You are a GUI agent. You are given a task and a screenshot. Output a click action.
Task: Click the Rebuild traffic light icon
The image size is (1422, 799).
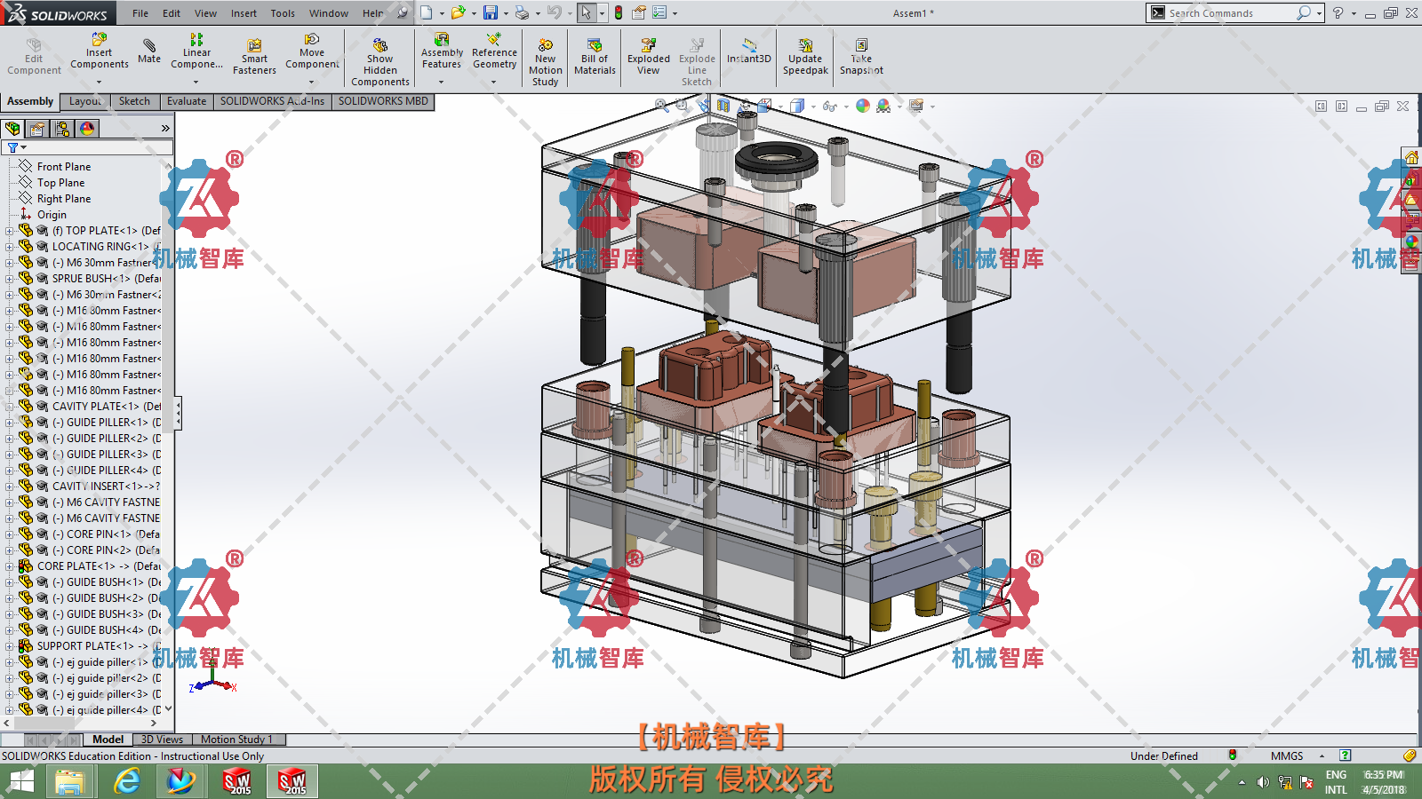[x=618, y=12]
